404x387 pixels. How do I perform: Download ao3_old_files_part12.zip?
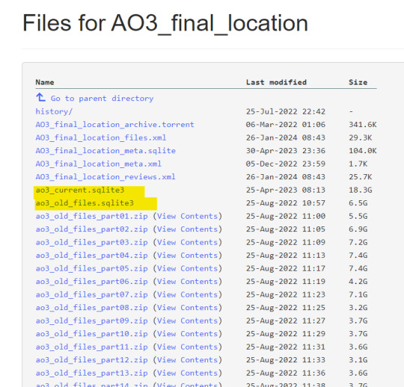(x=92, y=360)
